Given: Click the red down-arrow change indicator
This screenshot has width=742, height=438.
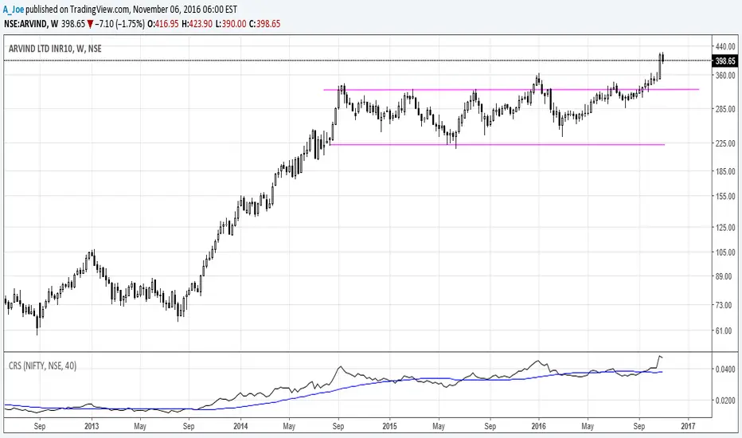Looking at the screenshot, I should (x=90, y=24).
